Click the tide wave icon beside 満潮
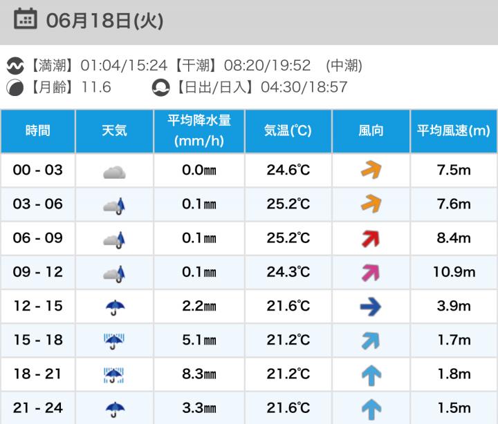The height and width of the screenshot is (424, 498). pos(15,66)
